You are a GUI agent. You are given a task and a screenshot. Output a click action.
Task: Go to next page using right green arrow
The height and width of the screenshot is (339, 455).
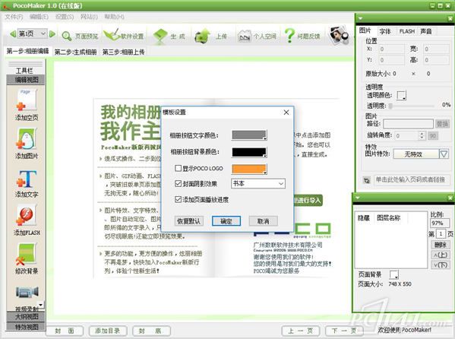pyautogui.click(x=52, y=34)
